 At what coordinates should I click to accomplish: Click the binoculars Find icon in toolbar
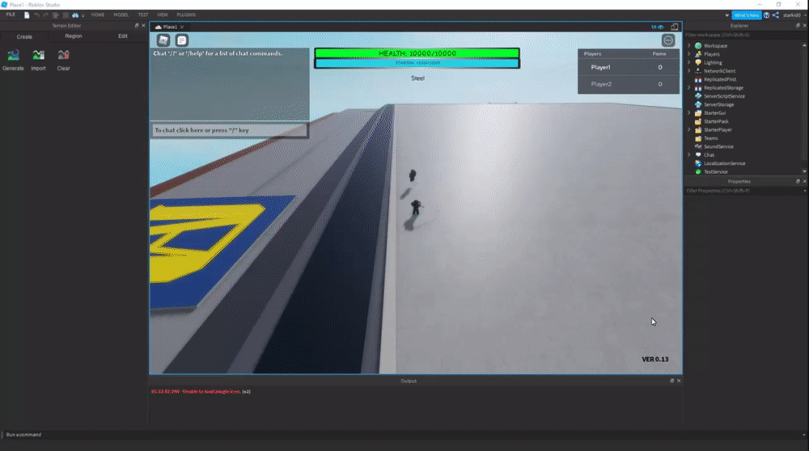(75, 15)
